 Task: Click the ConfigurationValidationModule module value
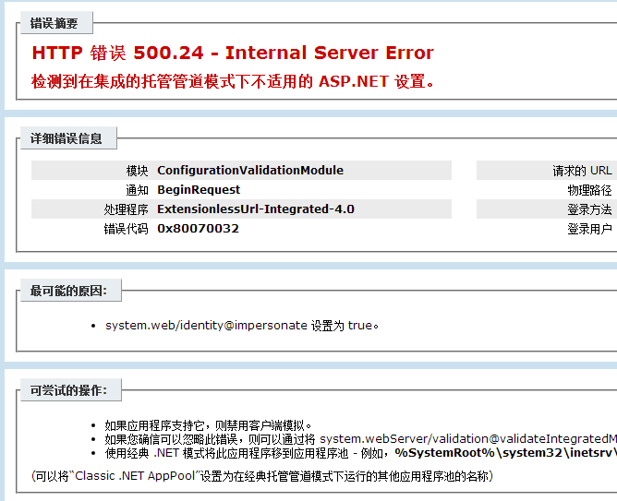[x=250, y=171]
